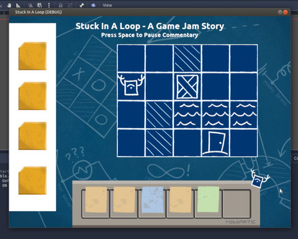Select the second tan card in the tray
Viewport: 298px width, 239px height.
[x=124, y=200]
